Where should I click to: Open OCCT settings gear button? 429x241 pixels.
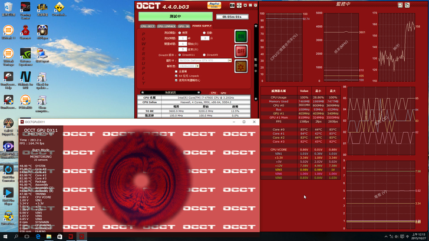(241, 66)
